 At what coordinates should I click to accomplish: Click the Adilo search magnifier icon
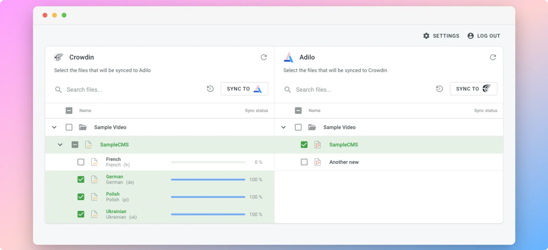point(287,90)
